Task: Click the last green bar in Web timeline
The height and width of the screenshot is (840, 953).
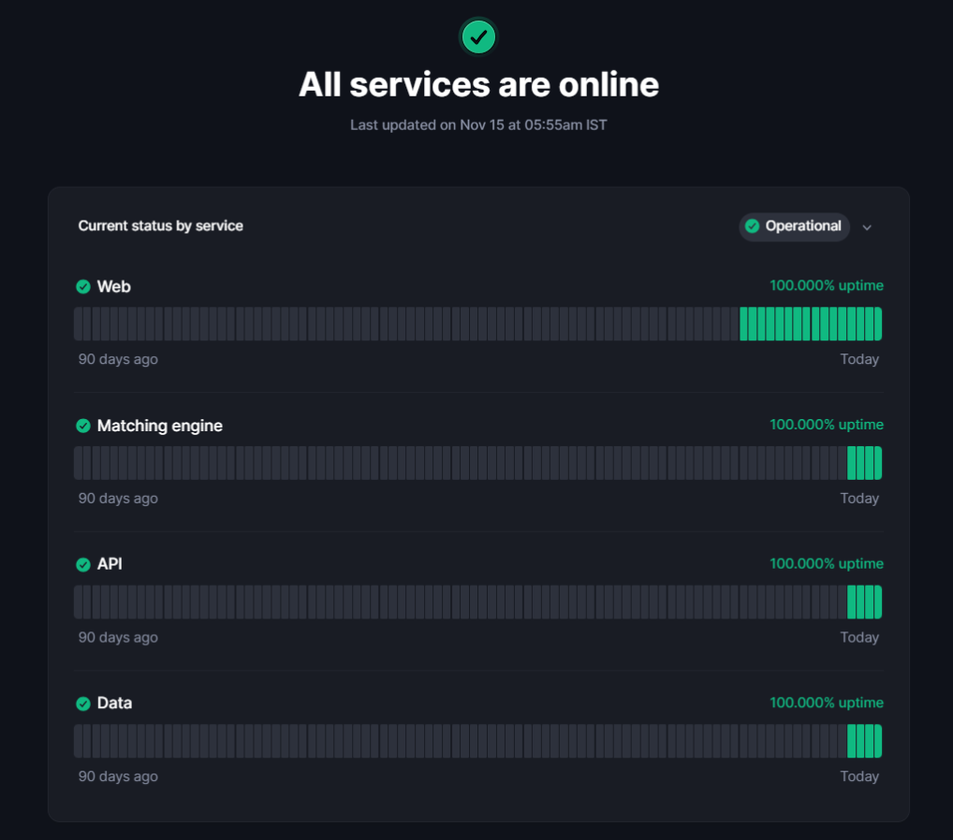Action: (878, 324)
